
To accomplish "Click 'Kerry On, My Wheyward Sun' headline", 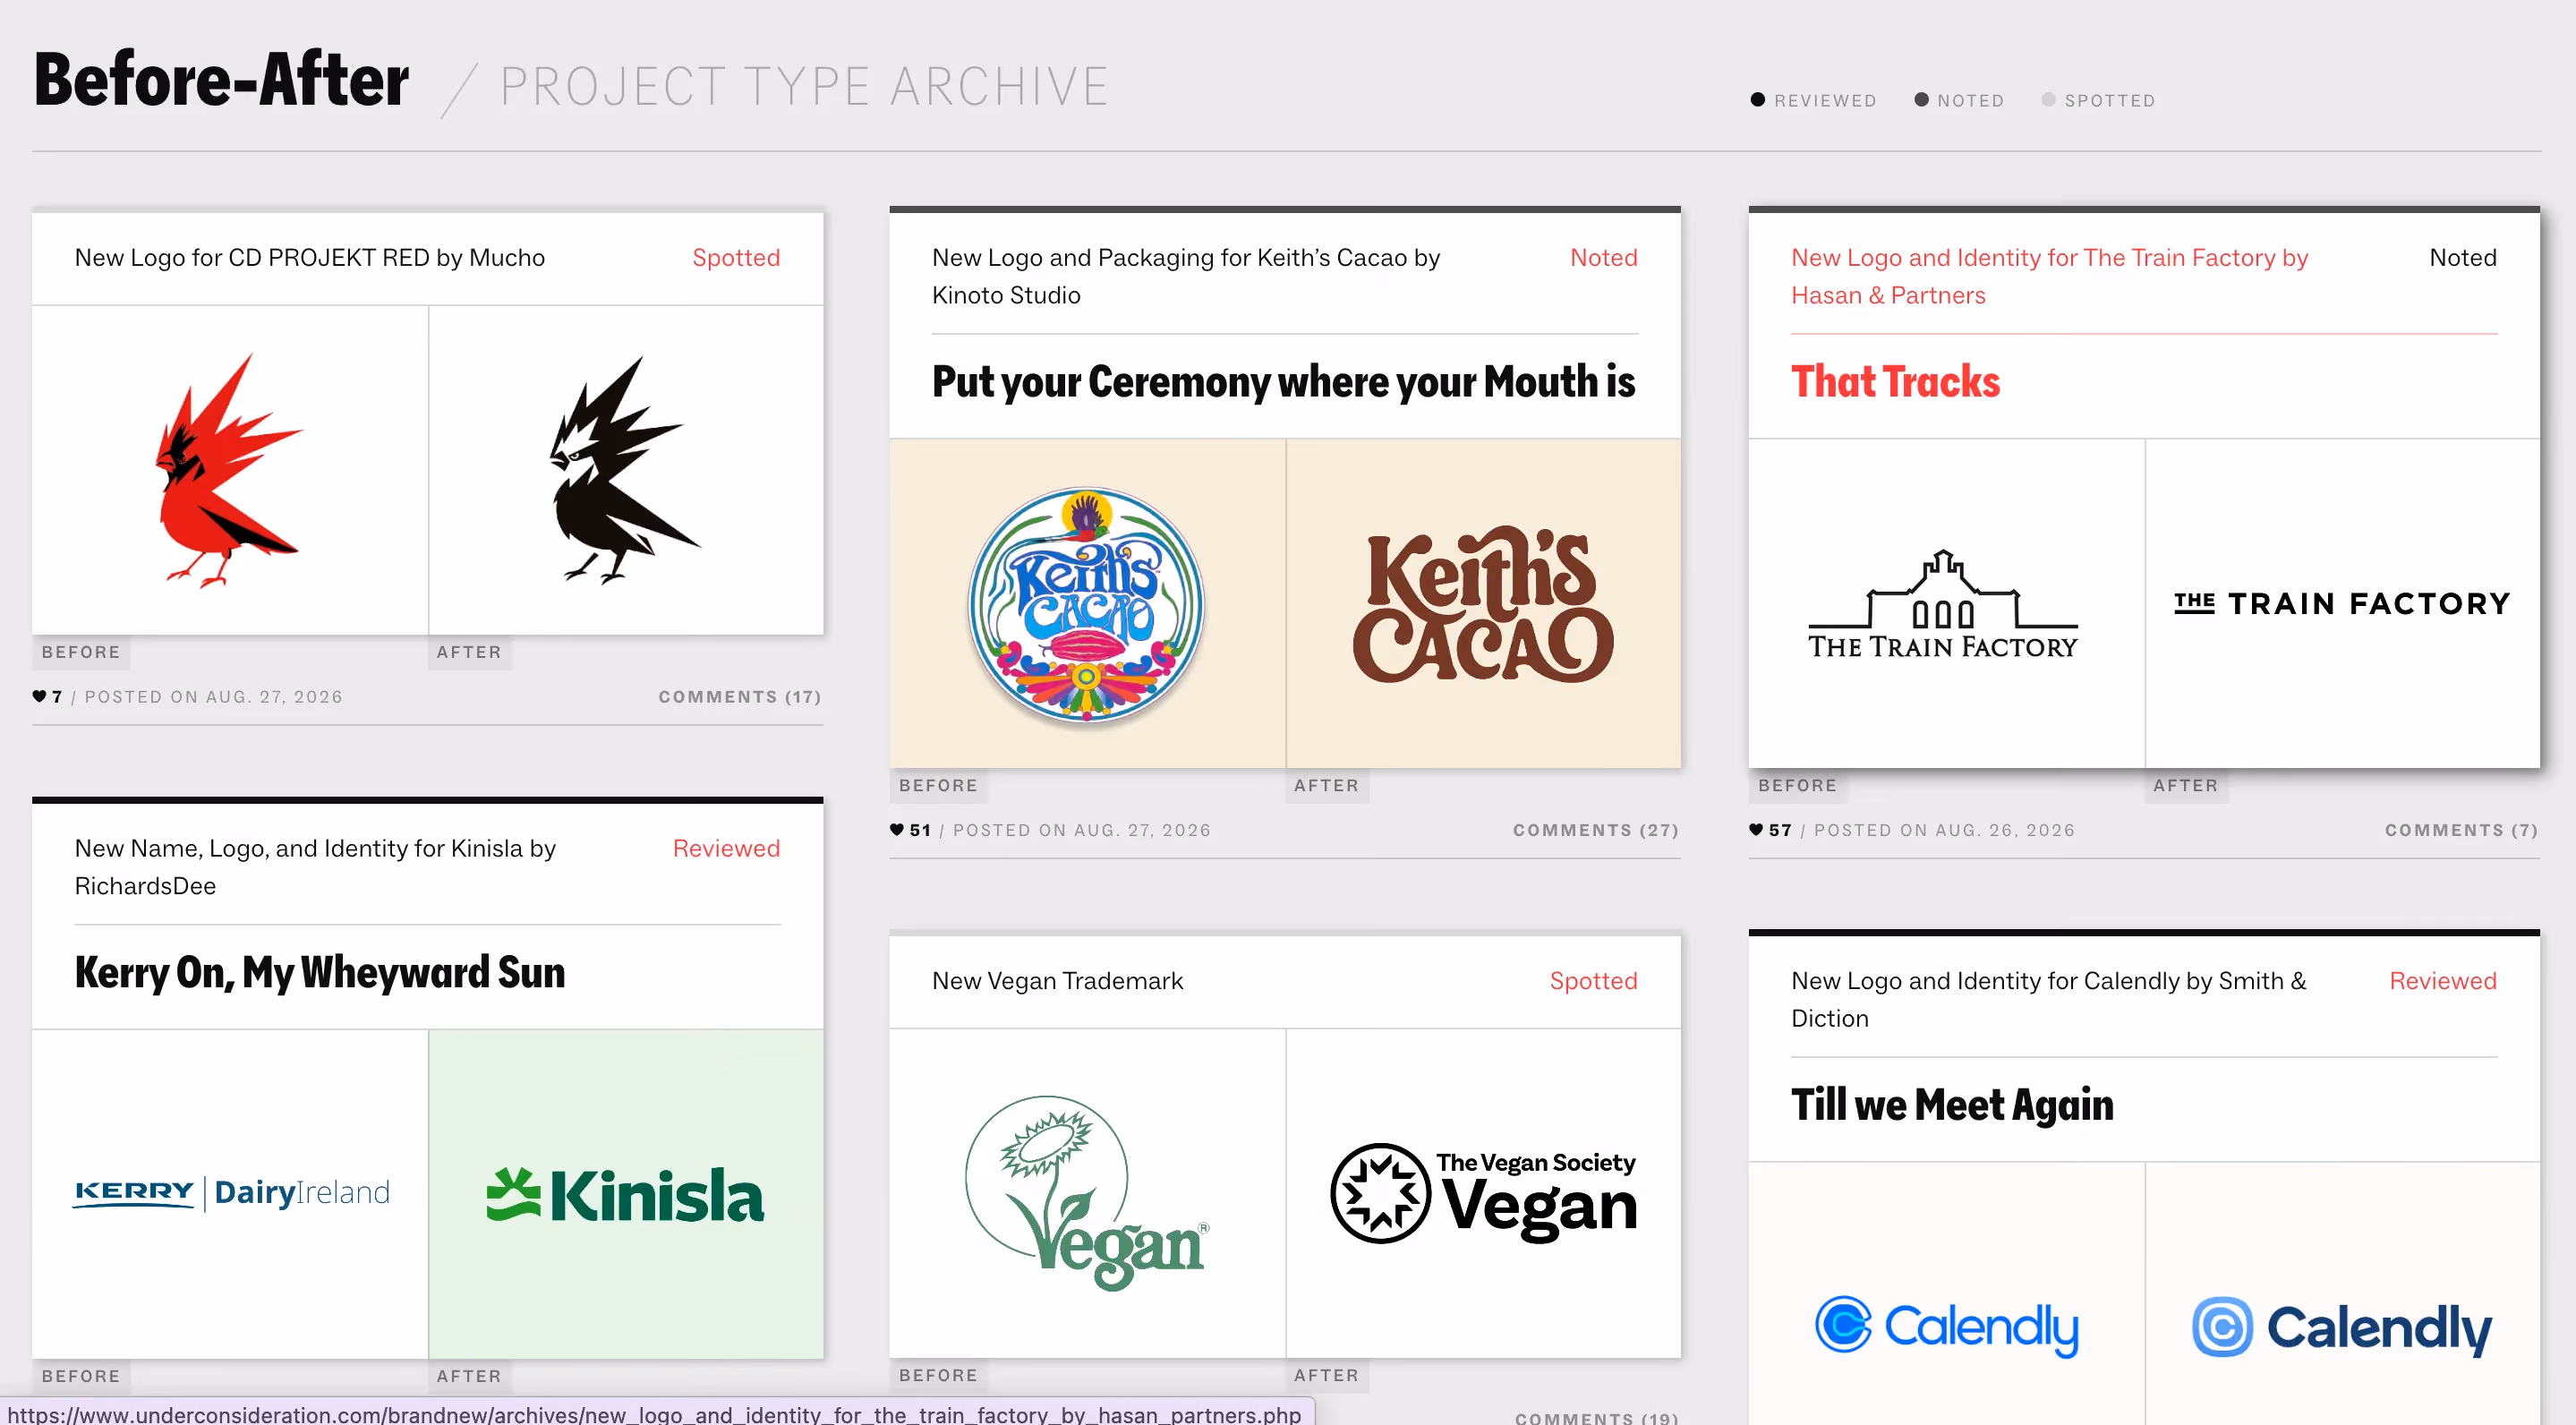I will point(320,973).
